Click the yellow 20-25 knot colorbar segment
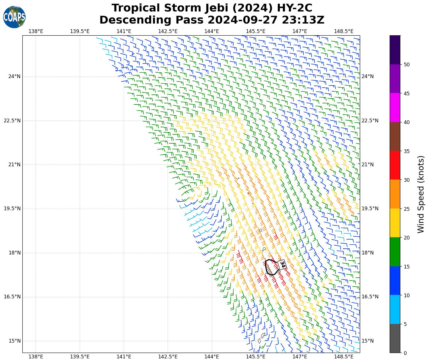This screenshot has width=429, height=363. (395, 223)
